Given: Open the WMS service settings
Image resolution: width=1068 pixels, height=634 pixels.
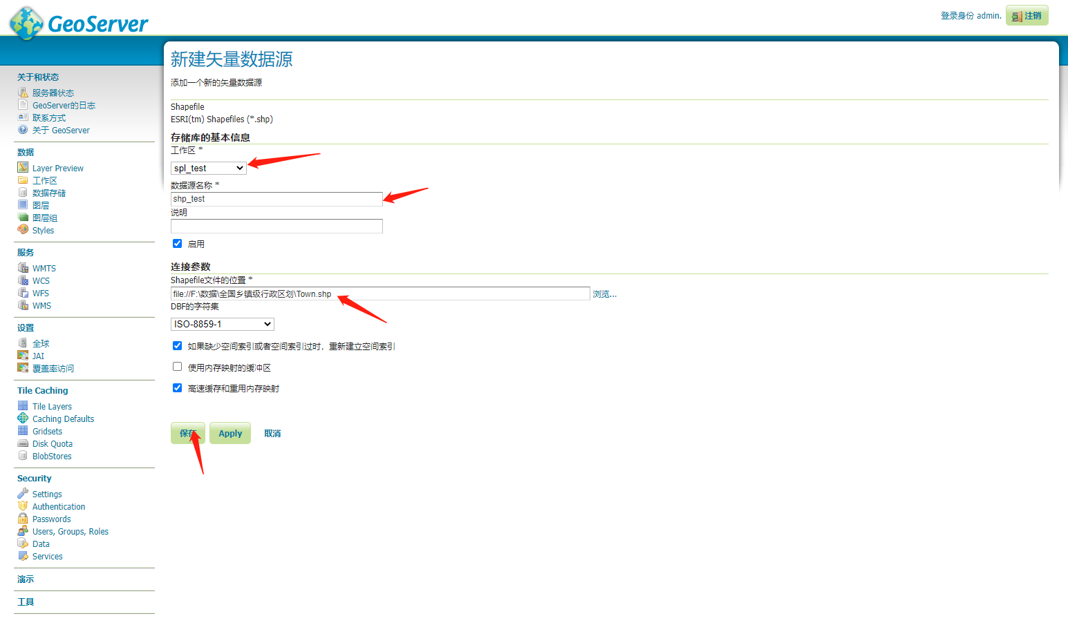Looking at the screenshot, I should pos(41,305).
